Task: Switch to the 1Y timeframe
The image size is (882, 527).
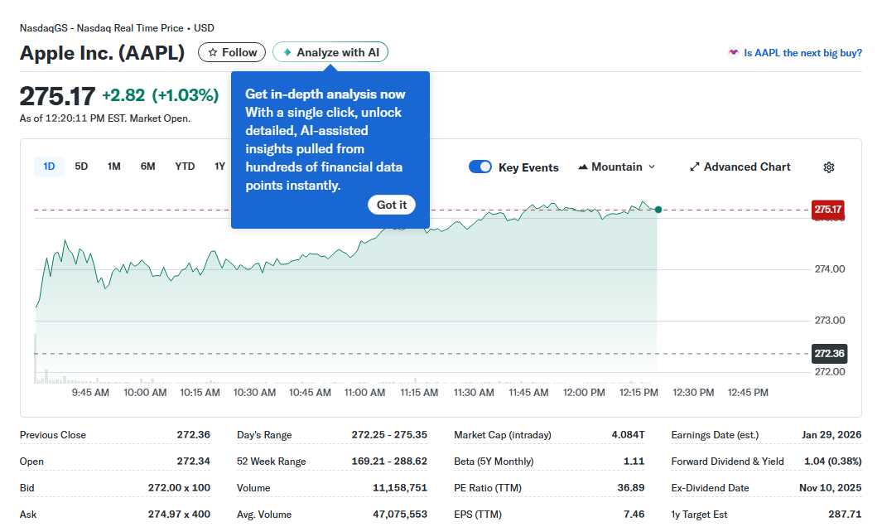Action: click(219, 166)
